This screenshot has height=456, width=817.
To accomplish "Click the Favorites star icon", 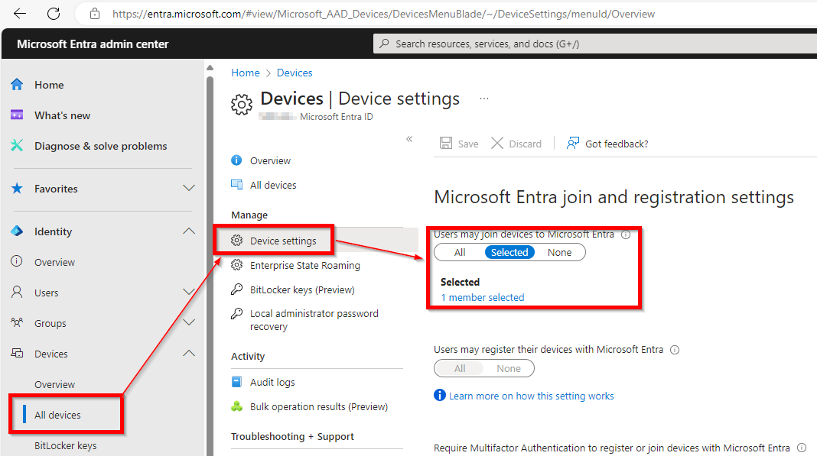I will pyautogui.click(x=17, y=189).
